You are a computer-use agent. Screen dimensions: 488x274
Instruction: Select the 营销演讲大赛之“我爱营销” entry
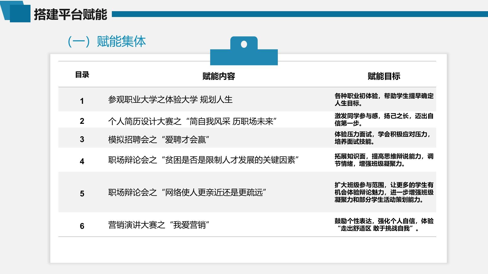tap(159, 225)
